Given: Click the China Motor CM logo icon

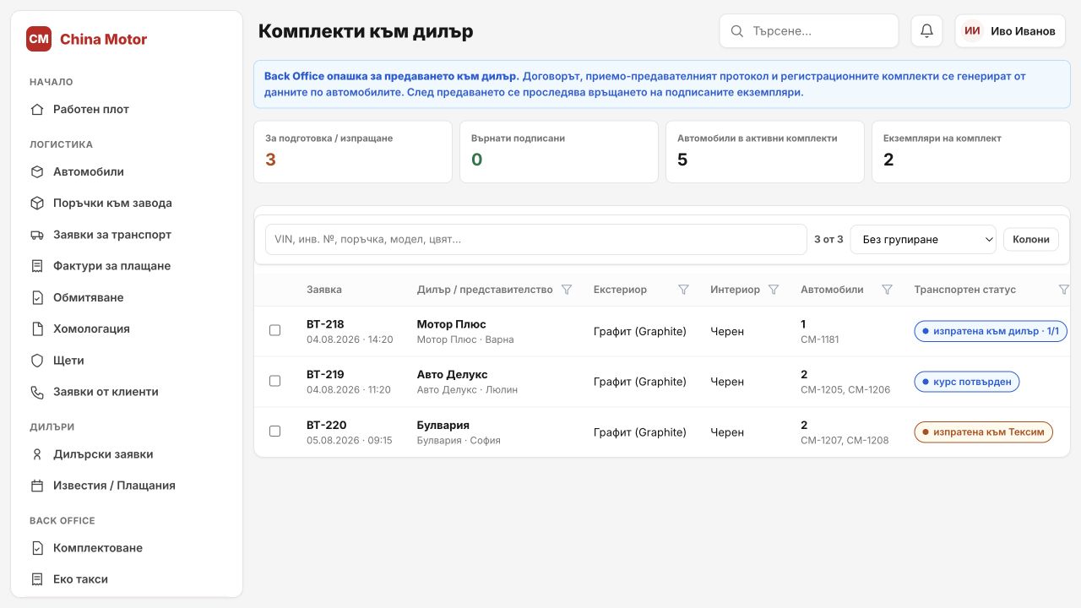Looking at the screenshot, I should (39, 39).
